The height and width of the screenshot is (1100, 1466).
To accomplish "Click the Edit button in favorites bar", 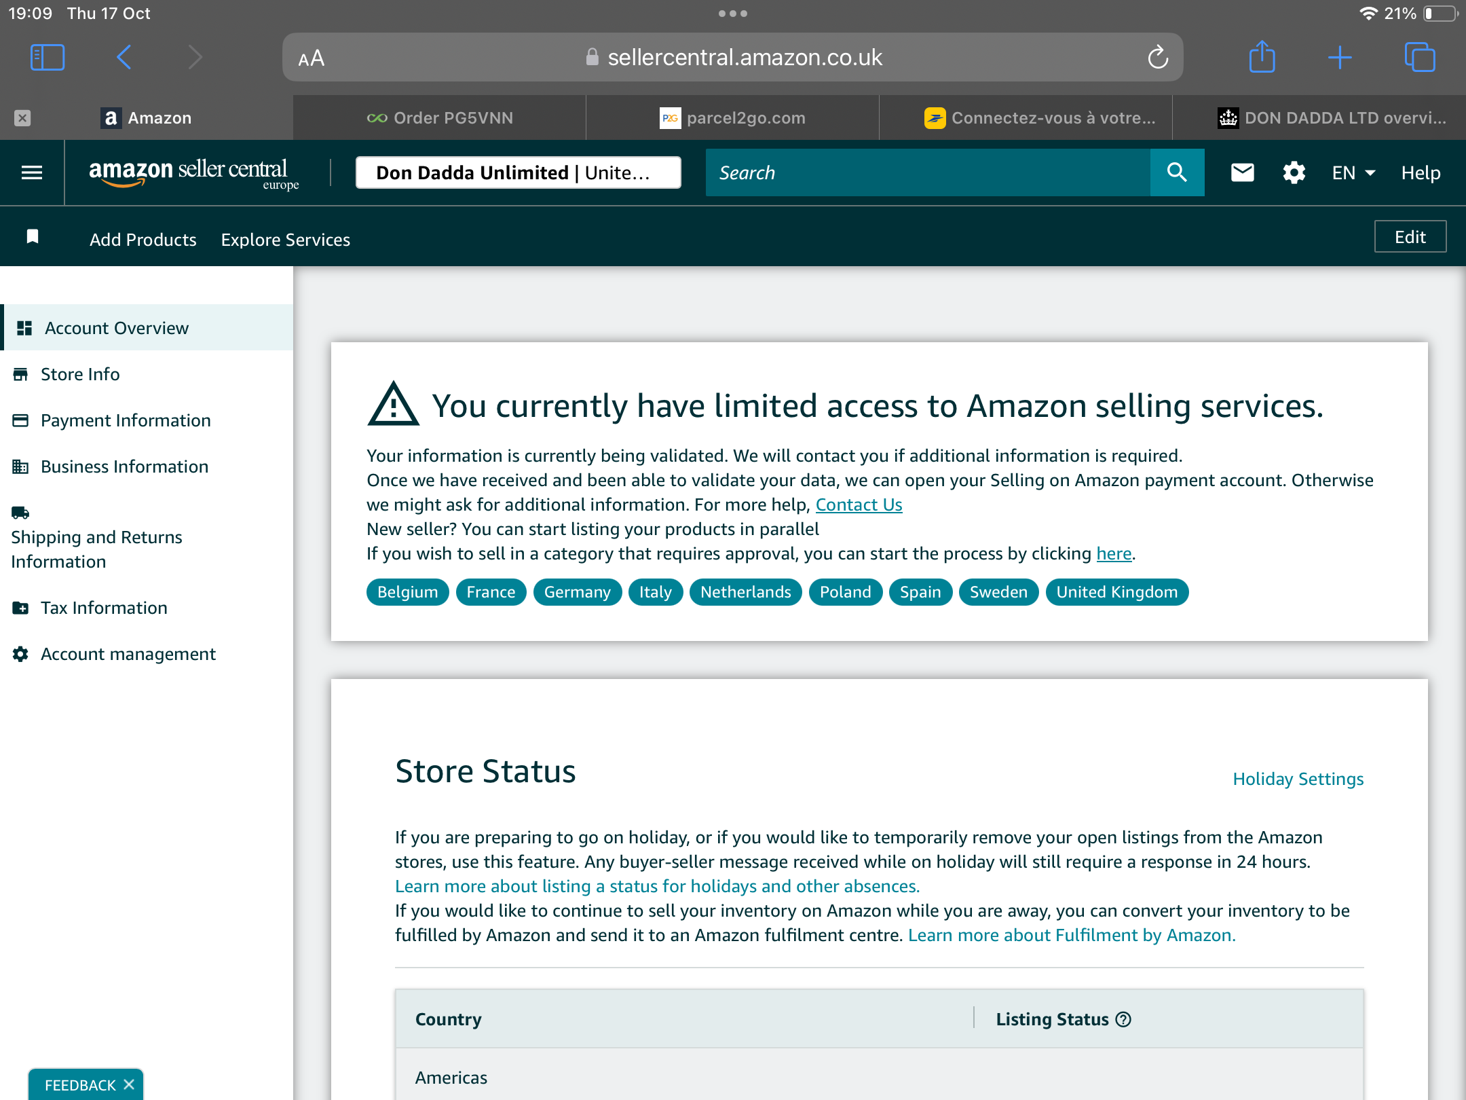I will 1410,236.
